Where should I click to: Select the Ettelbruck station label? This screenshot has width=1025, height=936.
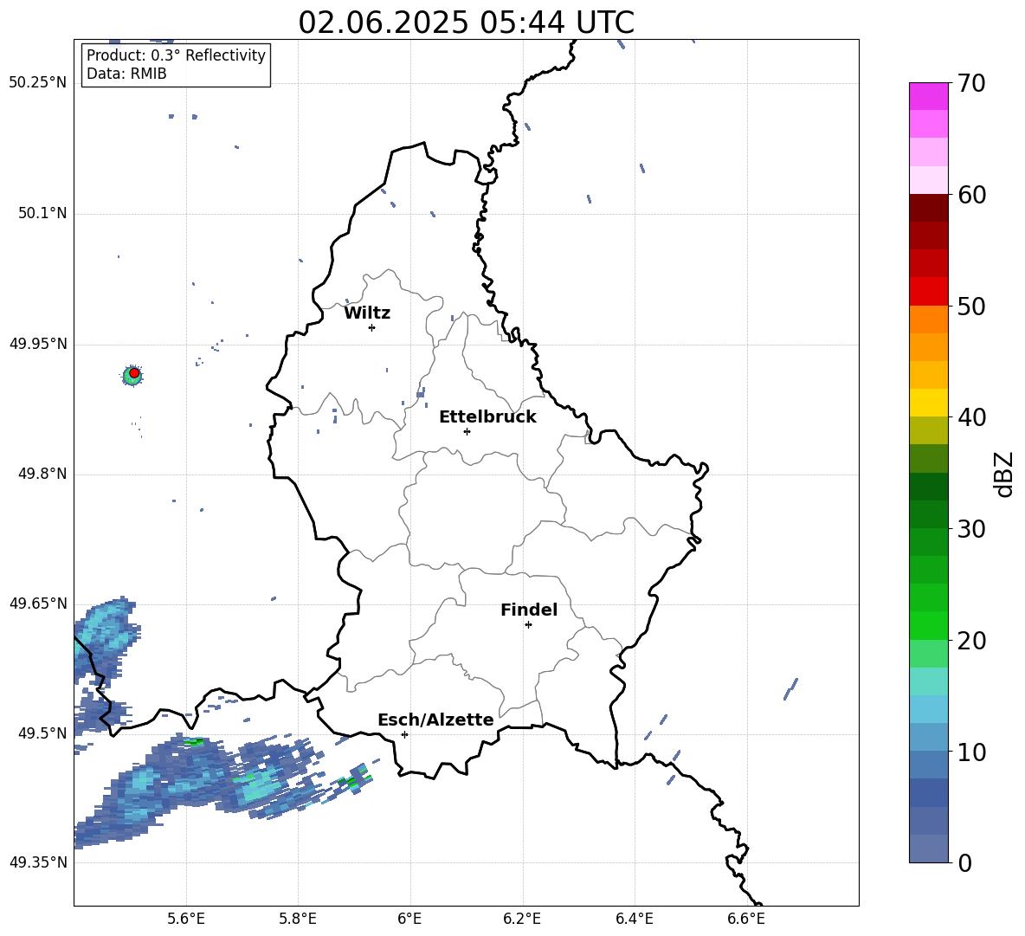click(487, 416)
